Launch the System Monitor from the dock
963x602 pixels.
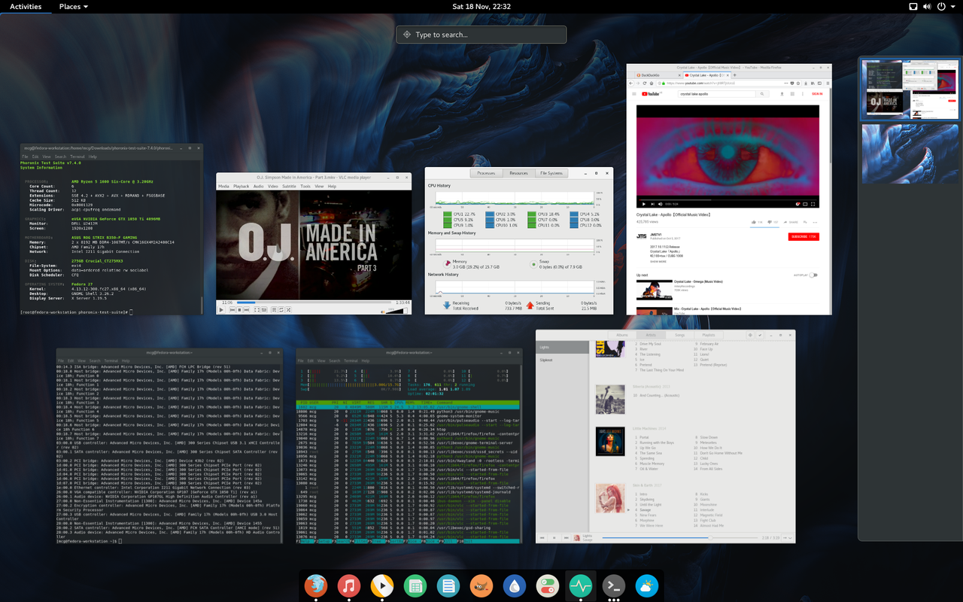pyautogui.click(x=580, y=585)
